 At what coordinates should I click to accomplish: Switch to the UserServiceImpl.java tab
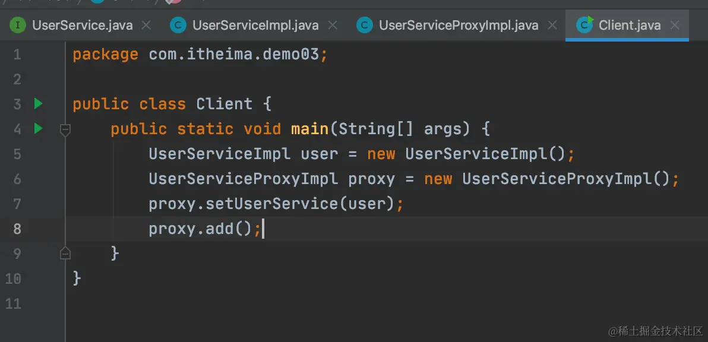point(255,26)
